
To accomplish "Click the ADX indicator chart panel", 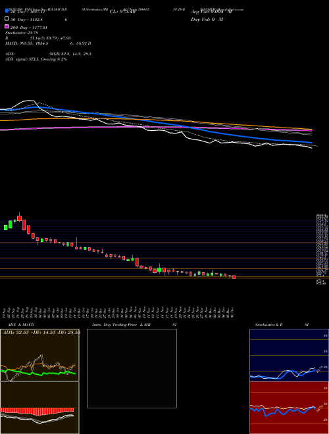I will pyautogui.click(x=39, y=355).
